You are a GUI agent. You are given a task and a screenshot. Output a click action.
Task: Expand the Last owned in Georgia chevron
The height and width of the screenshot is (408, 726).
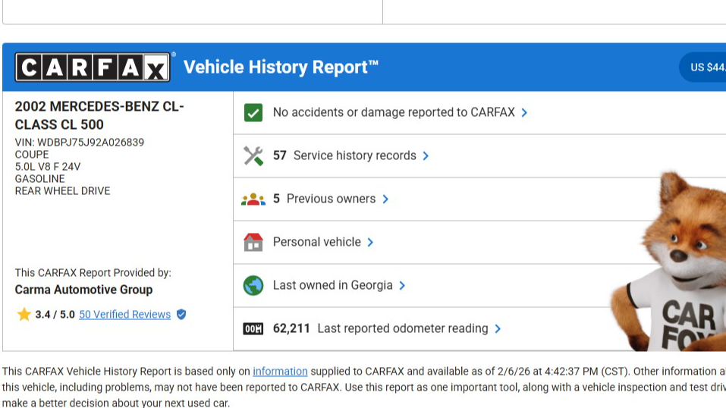click(x=402, y=286)
